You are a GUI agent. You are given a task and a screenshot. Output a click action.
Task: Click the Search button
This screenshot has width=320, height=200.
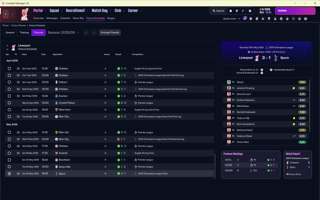[x=218, y=11]
